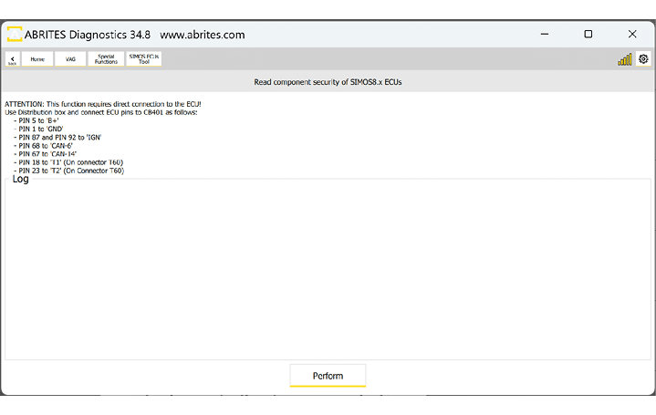This screenshot has height=415, width=656.
Task: Minimize the ABRITES Diagnostics window
Action: pos(544,35)
